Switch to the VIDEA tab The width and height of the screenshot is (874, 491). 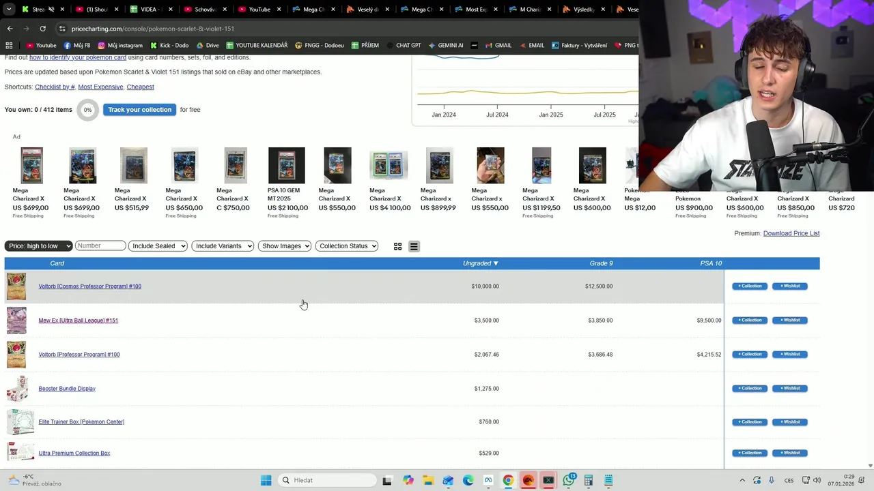pyautogui.click(x=147, y=10)
